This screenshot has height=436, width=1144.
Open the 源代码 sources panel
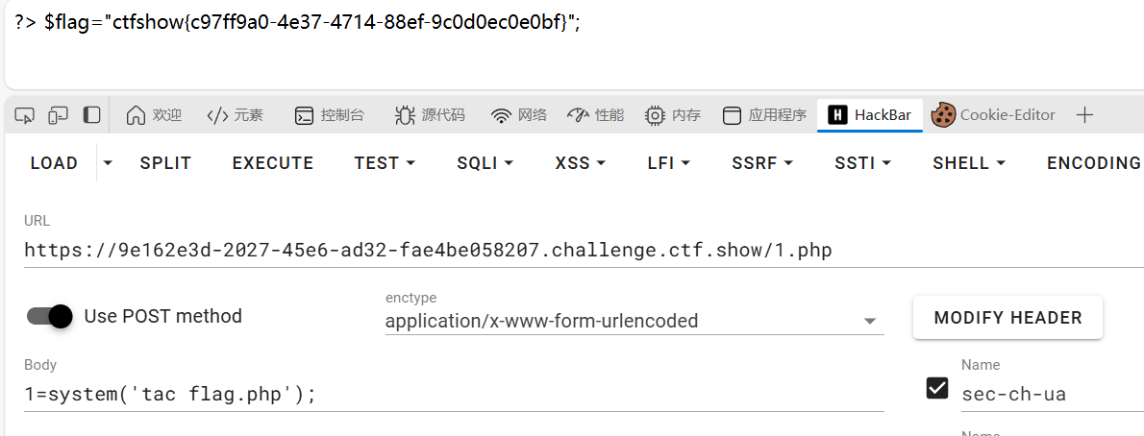pos(429,115)
